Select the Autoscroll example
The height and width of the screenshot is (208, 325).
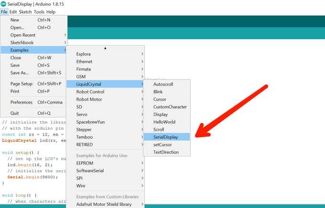(167, 84)
